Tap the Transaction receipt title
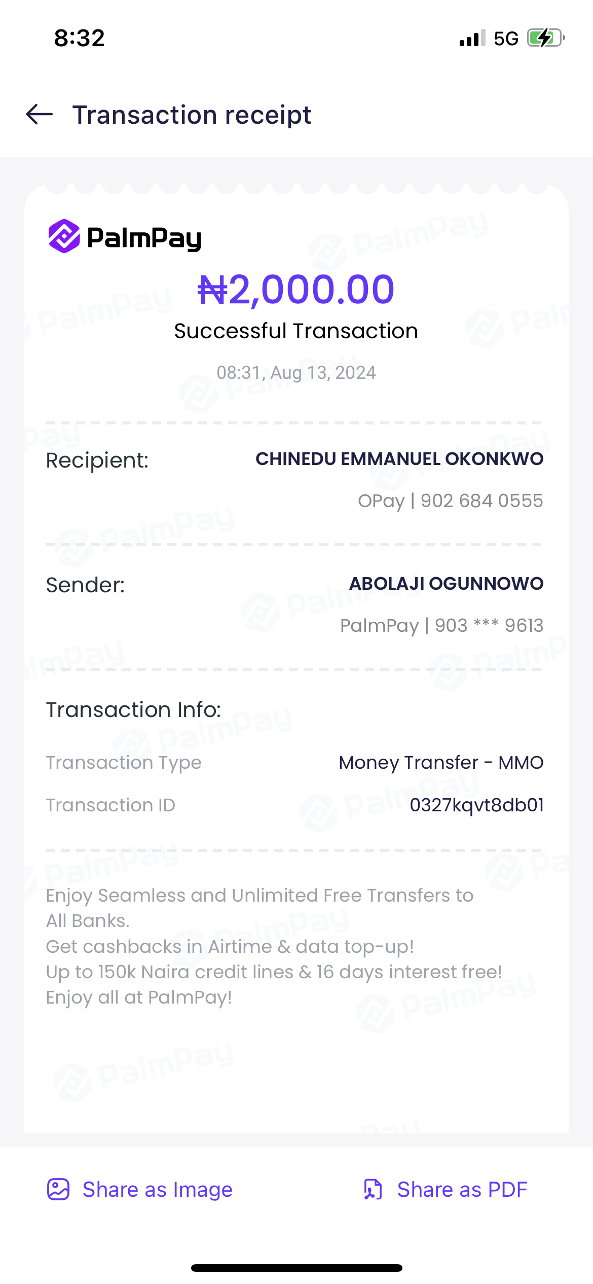The image size is (593, 1284). point(192,115)
